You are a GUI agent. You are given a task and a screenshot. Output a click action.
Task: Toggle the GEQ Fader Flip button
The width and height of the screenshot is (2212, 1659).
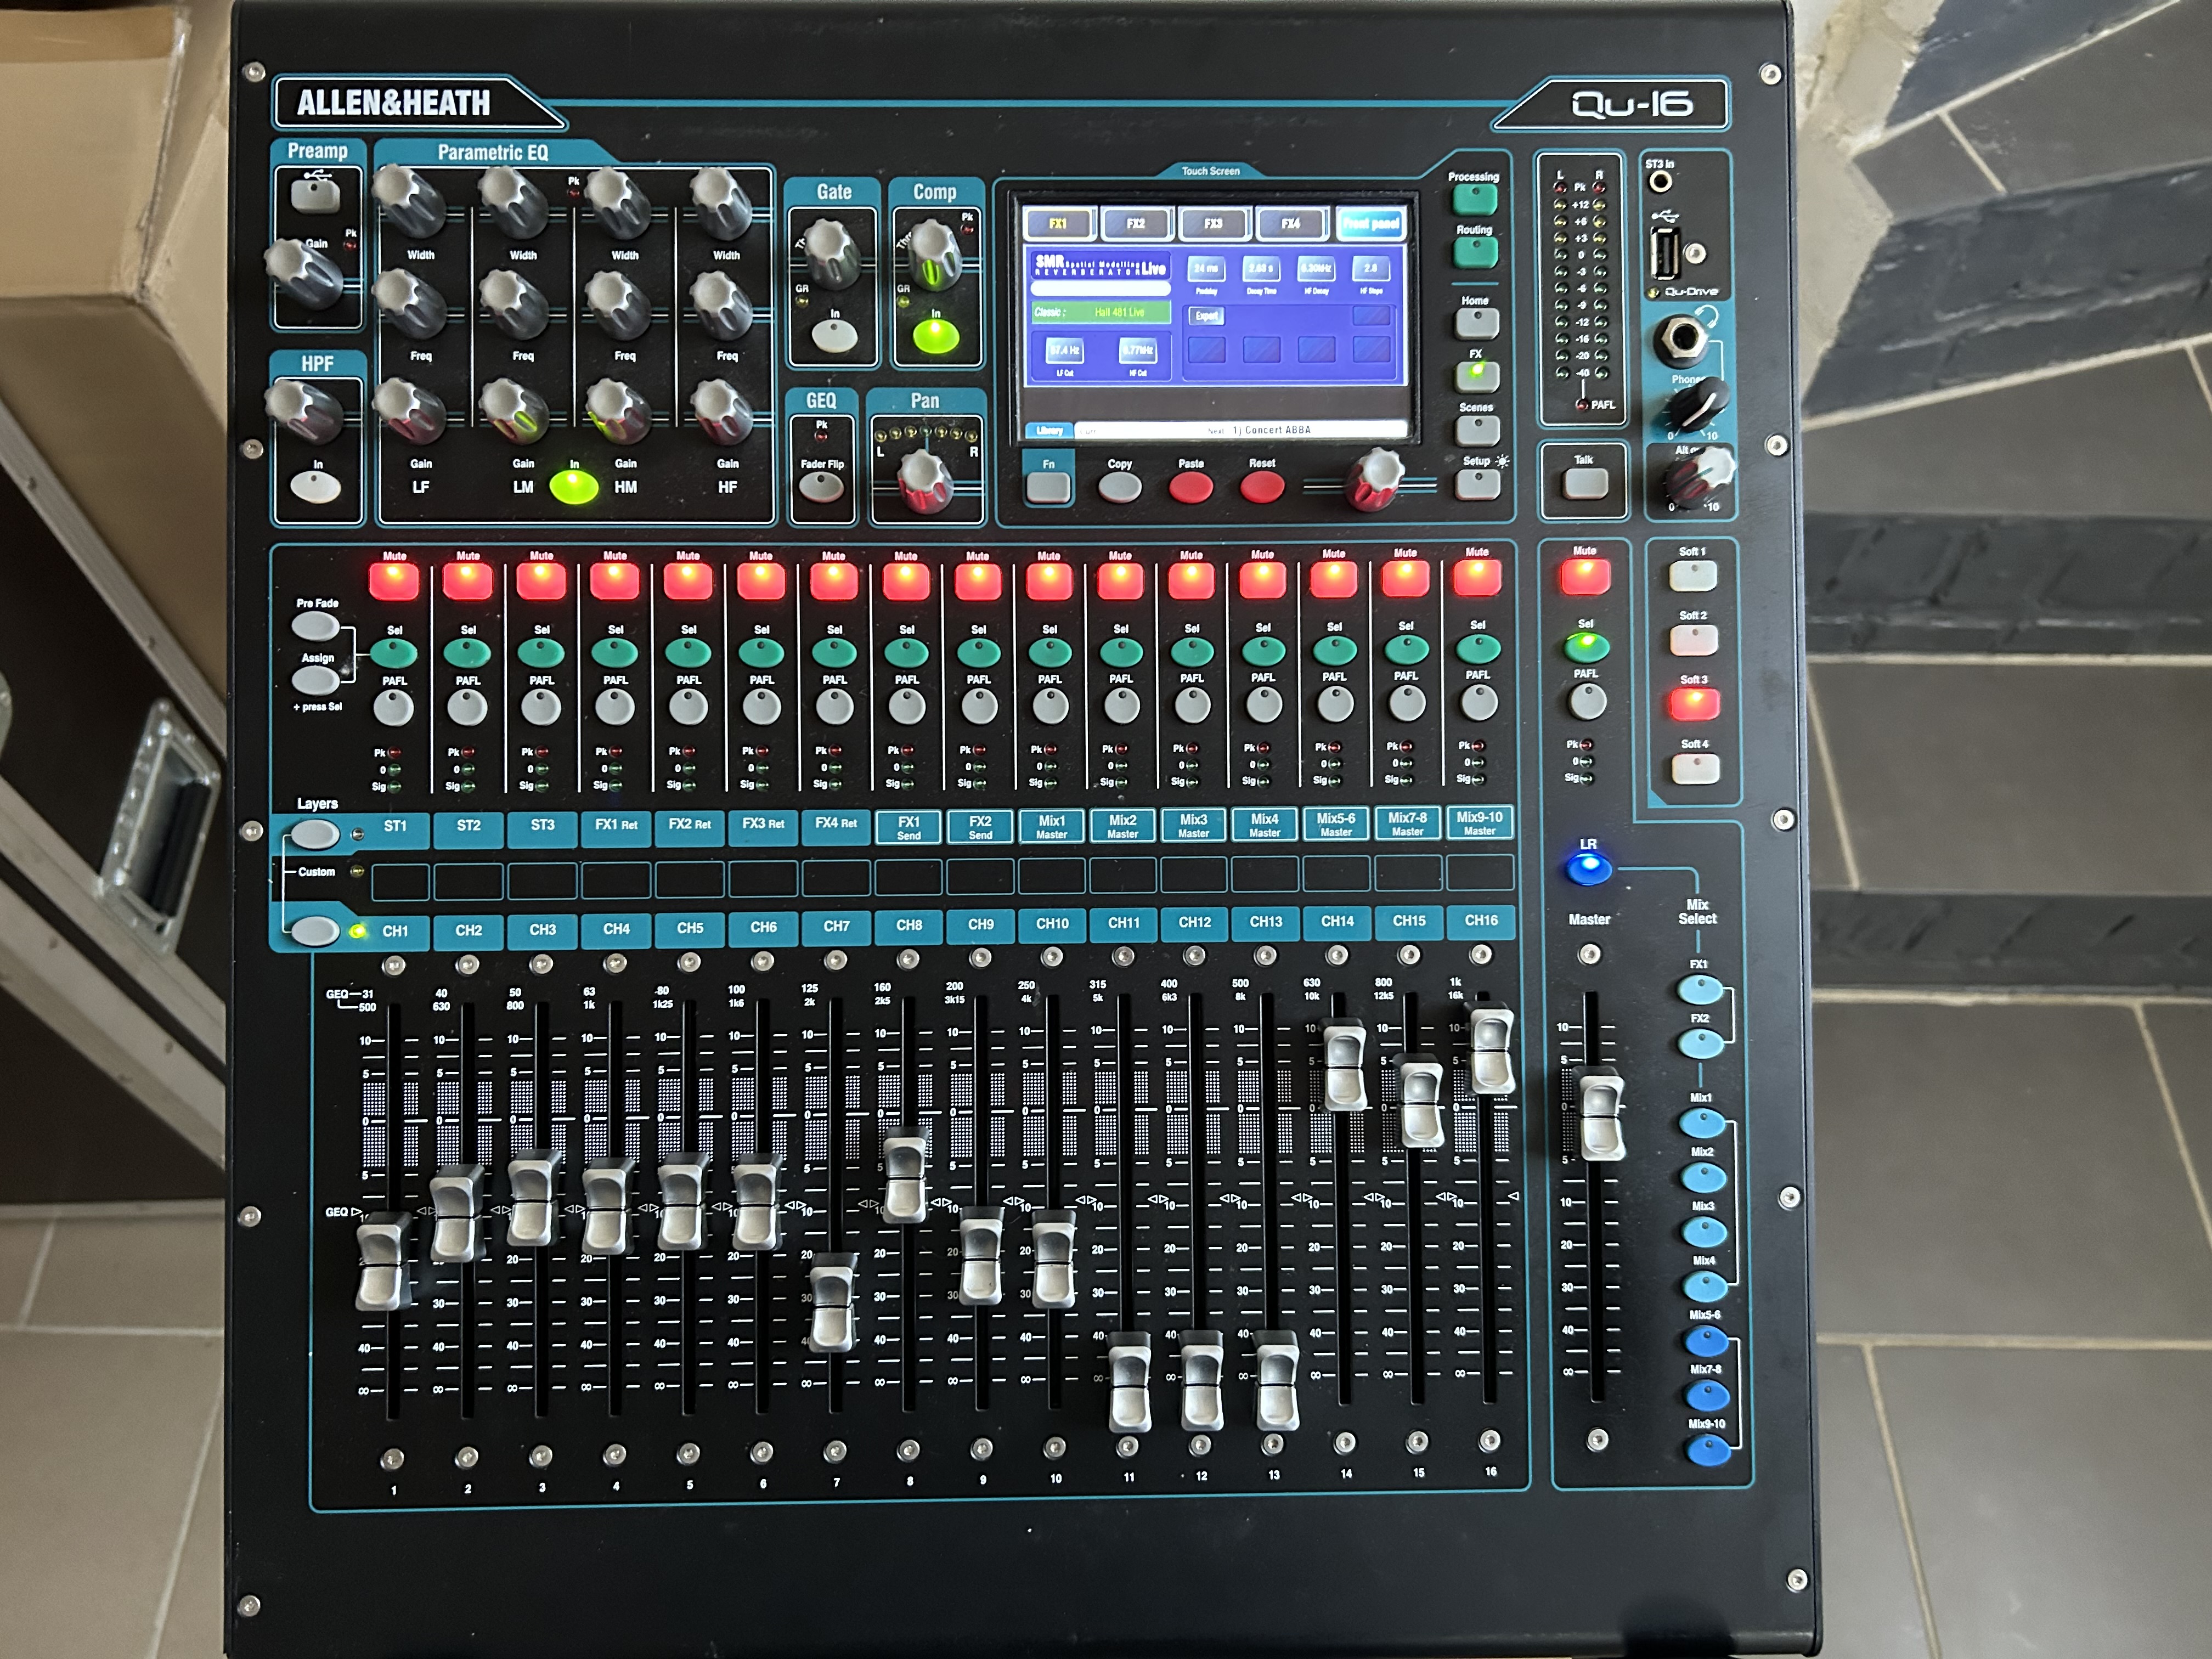click(821, 487)
